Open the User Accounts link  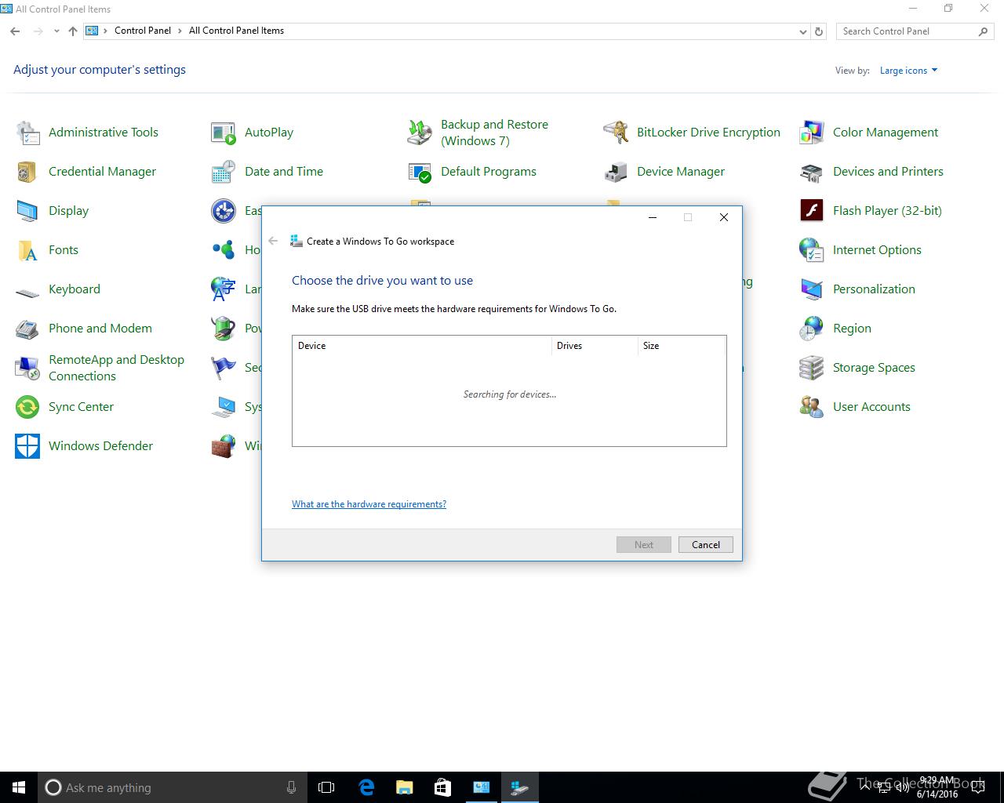871,407
